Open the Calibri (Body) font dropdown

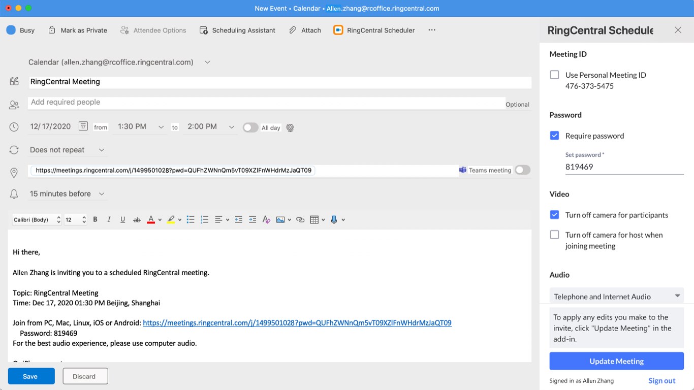coord(36,220)
